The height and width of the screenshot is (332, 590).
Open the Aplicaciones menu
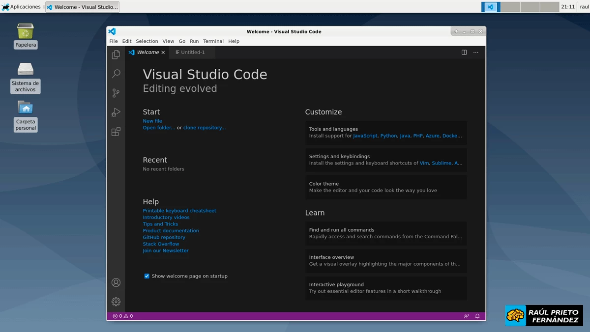coord(22,6)
